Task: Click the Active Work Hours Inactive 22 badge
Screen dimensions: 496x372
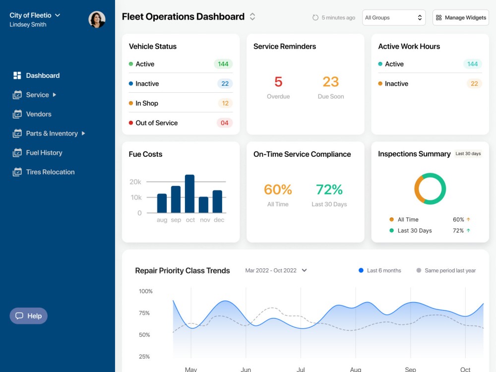Action: click(x=474, y=83)
